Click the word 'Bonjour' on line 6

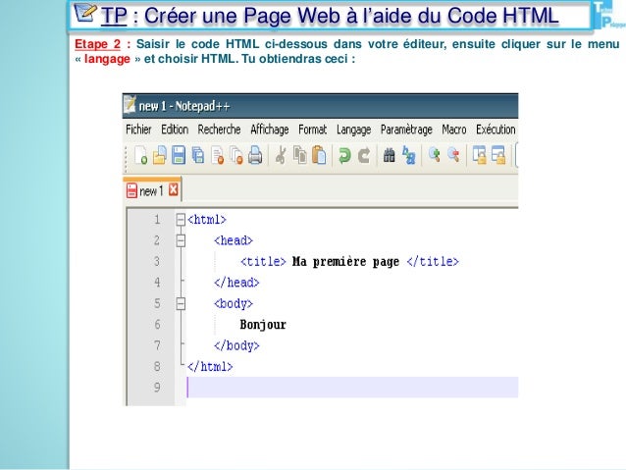click(x=263, y=325)
